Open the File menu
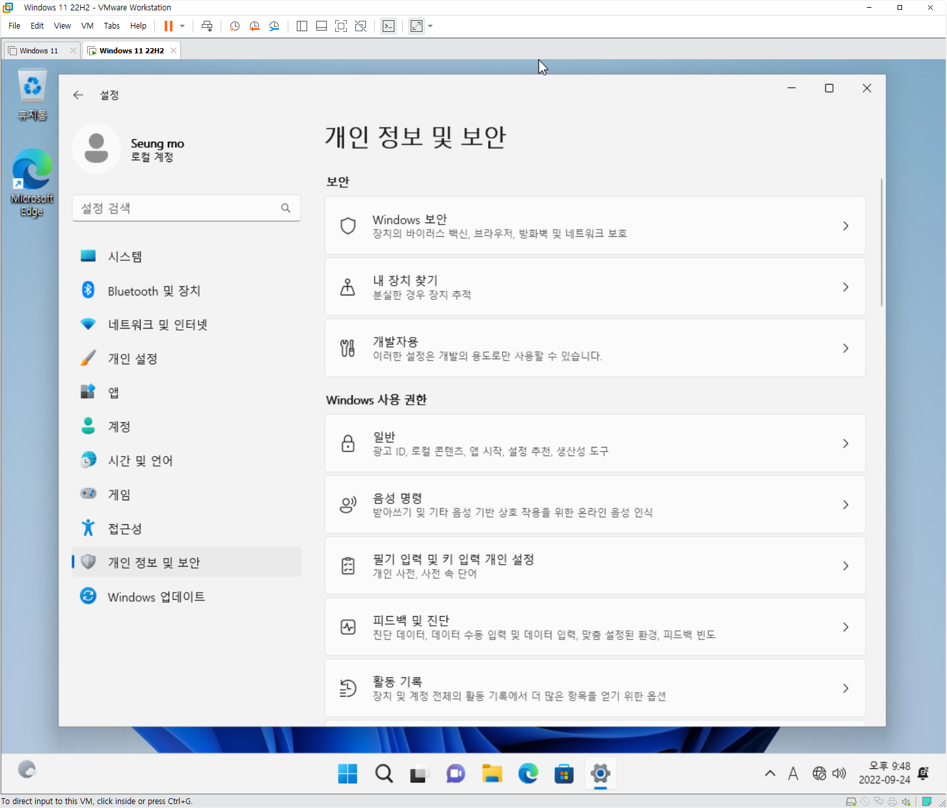947x808 pixels. pyautogui.click(x=14, y=26)
